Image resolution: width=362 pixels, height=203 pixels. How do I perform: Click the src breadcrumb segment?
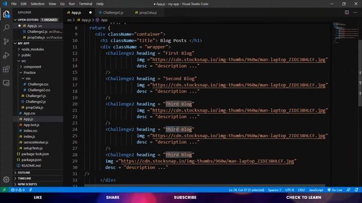69,20
